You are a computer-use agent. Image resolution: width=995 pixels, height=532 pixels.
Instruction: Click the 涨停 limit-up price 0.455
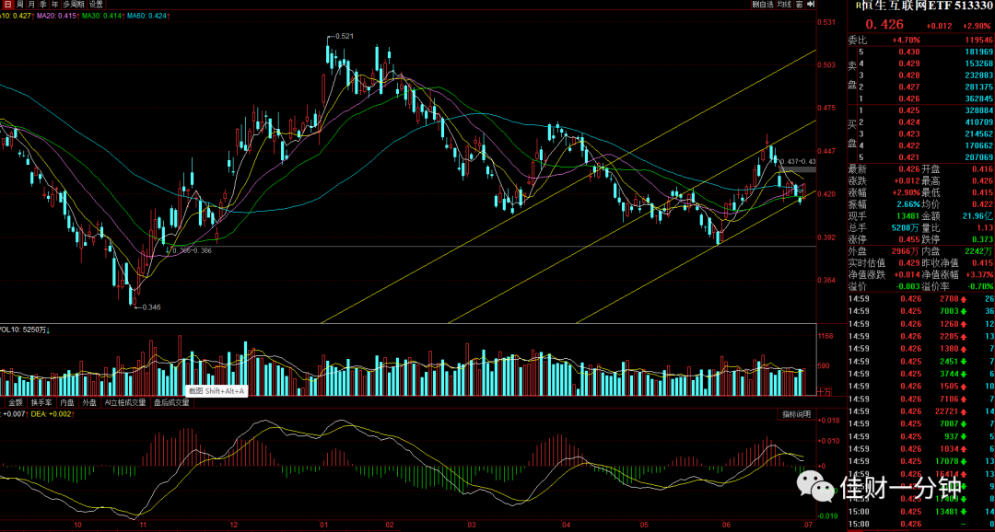click(x=907, y=239)
